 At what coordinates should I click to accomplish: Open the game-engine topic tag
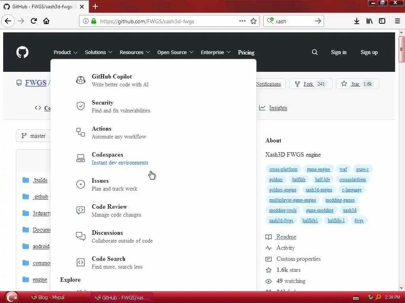coord(318,169)
